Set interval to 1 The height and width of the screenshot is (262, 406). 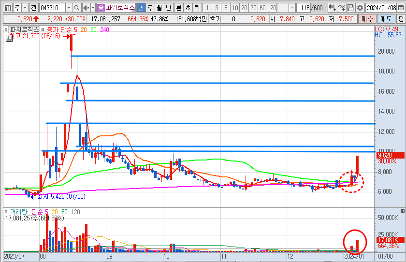pyautogui.click(x=207, y=8)
